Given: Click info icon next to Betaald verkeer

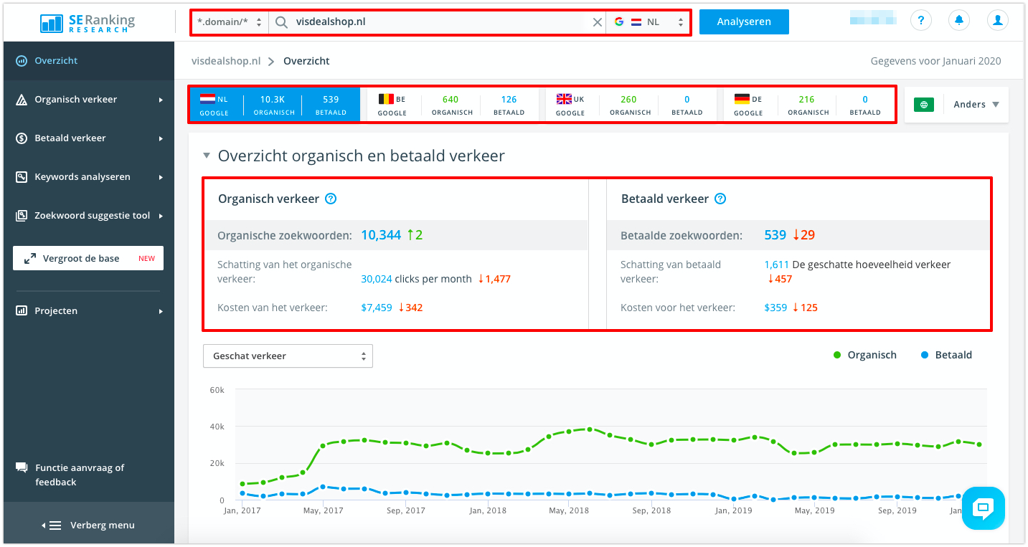Looking at the screenshot, I should (x=720, y=199).
